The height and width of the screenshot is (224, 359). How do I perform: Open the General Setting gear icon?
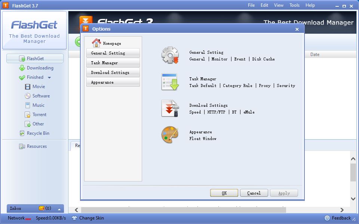(170, 55)
